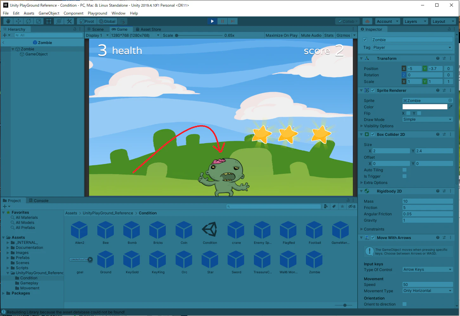Toggle the Maximize On Play button
460x316 pixels.
282,35
